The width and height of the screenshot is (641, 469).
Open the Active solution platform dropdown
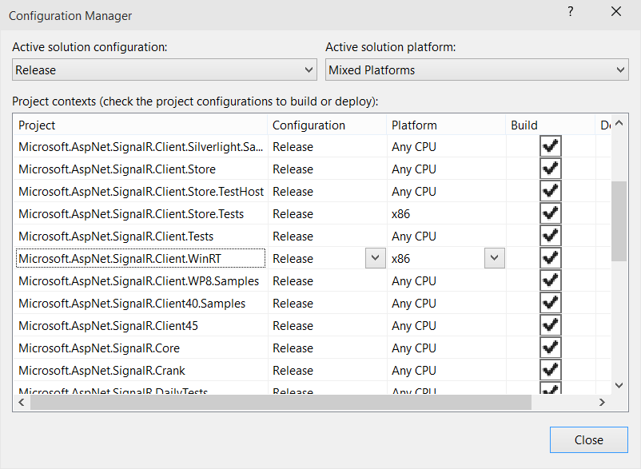click(x=476, y=70)
